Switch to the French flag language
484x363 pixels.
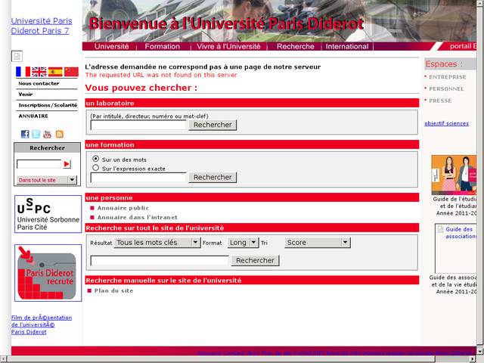(x=23, y=72)
